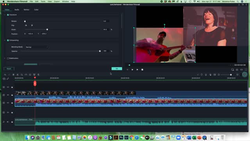Viewport: 250px width, 141px height.
Task: Split the clip with the scissors icon
Action: tap(18, 75)
